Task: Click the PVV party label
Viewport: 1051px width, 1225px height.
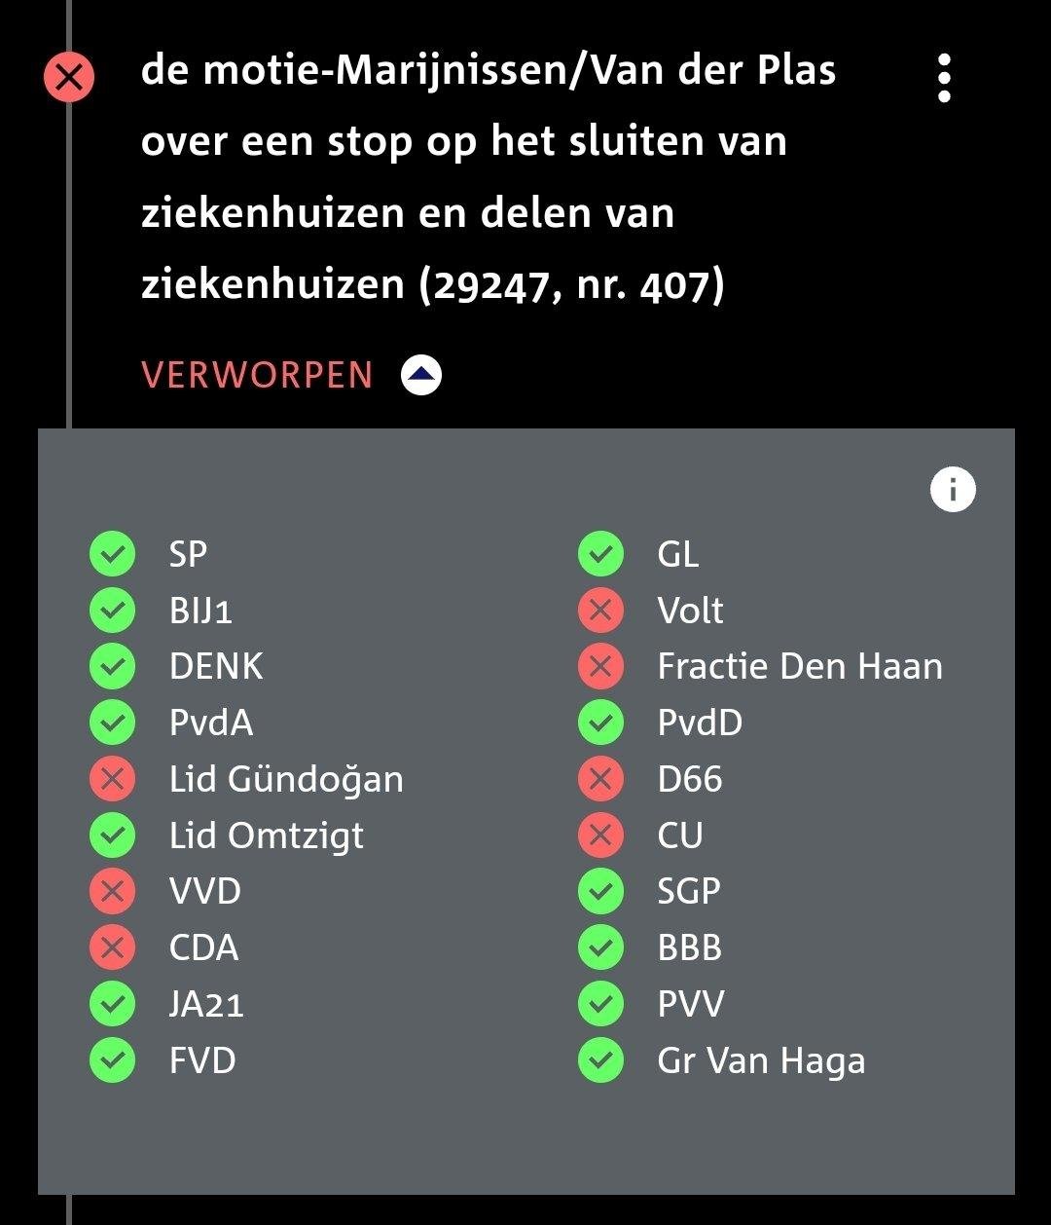Action: coord(691,1004)
